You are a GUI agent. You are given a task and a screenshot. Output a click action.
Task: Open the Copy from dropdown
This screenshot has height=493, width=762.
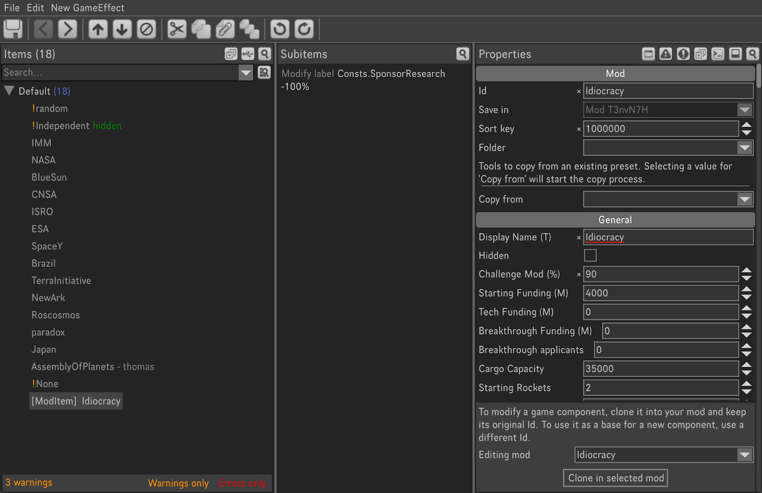[744, 200]
